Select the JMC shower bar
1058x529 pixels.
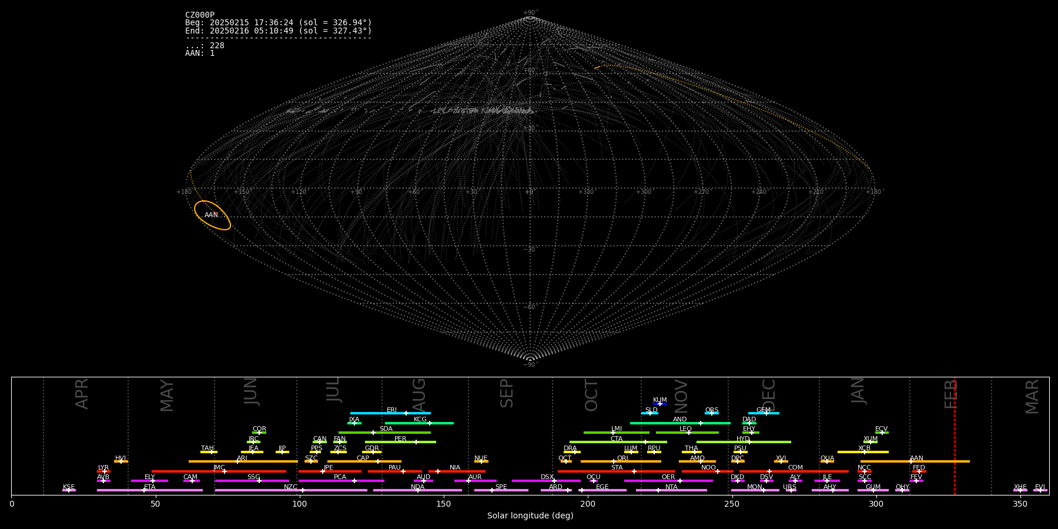click(219, 471)
